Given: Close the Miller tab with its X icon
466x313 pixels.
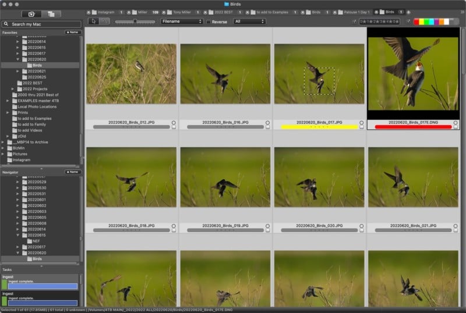Looking at the screenshot, I should tap(129, 12).
